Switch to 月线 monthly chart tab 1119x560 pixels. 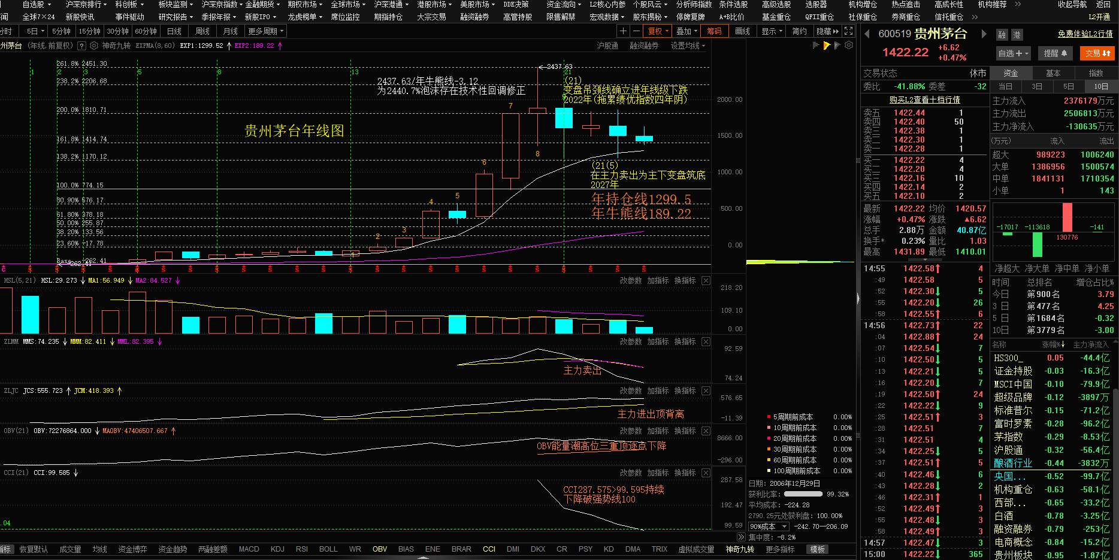(230, 31)
